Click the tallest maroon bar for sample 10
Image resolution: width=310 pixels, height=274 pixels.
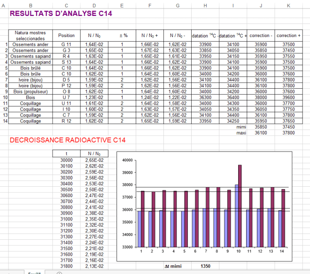(x=240, y=206)
